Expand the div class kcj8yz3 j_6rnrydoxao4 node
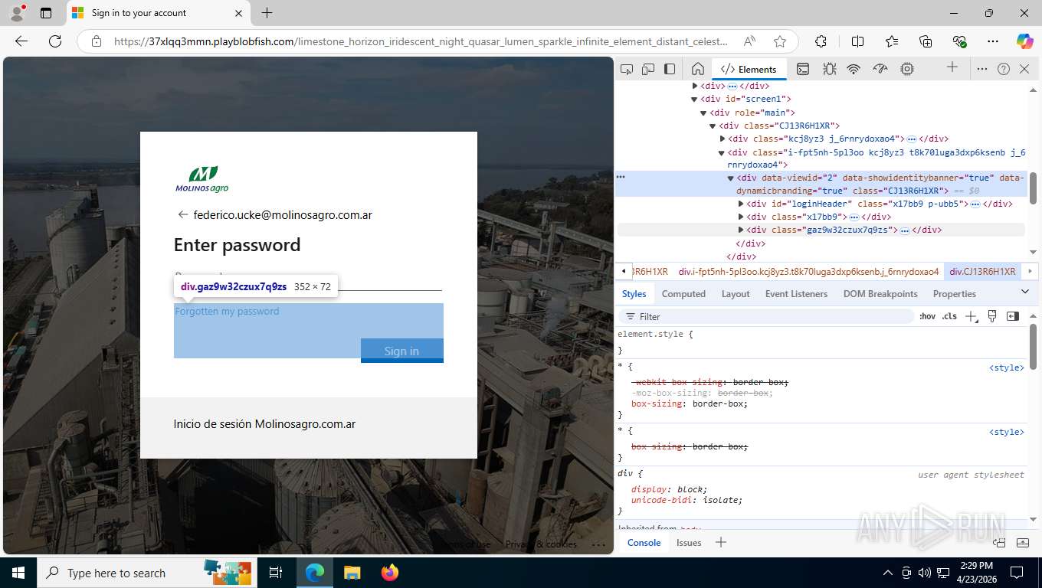The image size is (1042, 588). 723,139
